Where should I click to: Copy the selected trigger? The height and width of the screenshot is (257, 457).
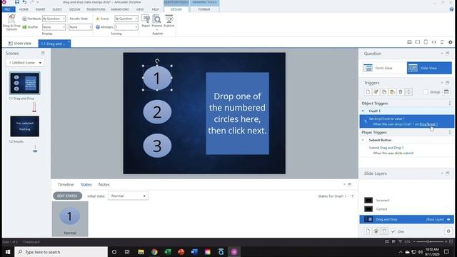coord(384,92)
